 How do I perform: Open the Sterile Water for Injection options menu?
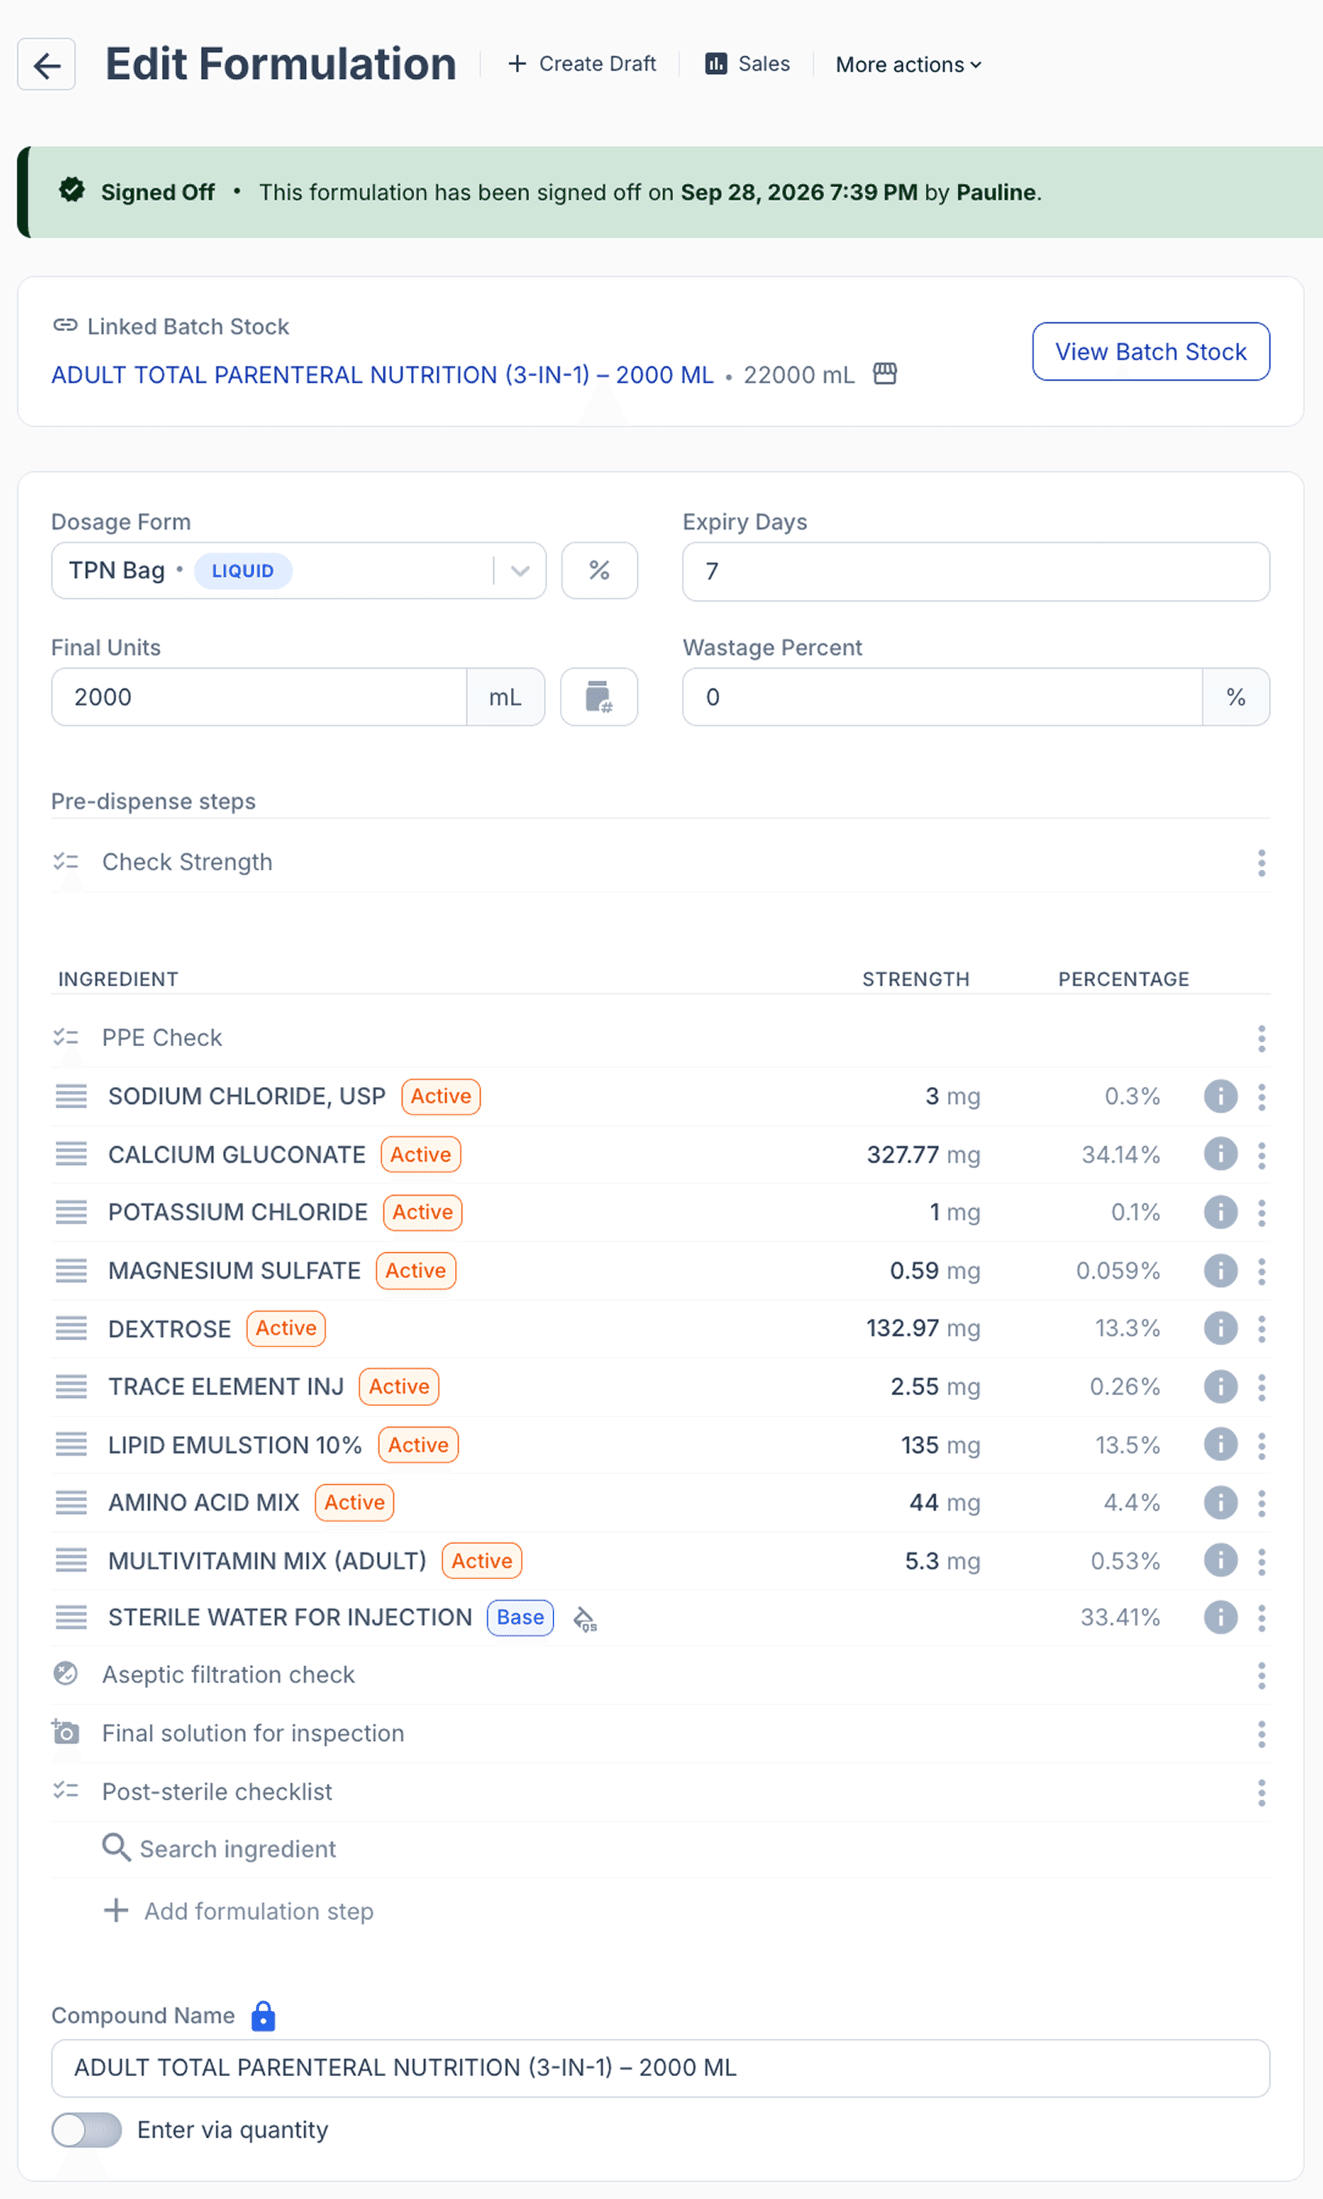pyautogui.click(x=1261, y=1618)
